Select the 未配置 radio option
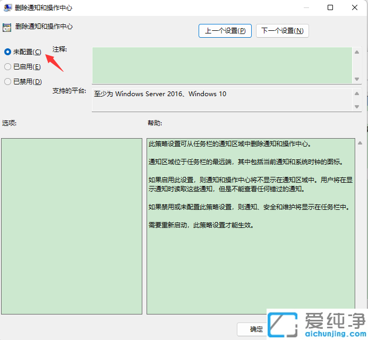 coord(7,52)
